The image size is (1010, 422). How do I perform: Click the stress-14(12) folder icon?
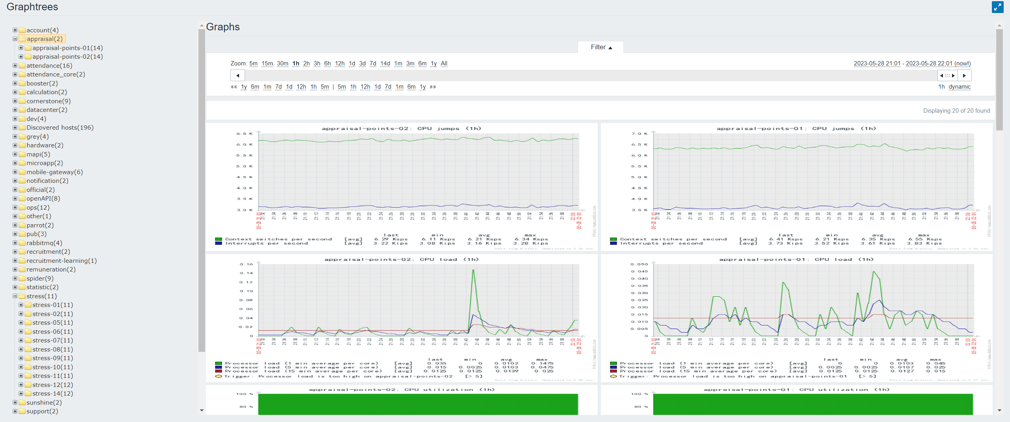28,393
